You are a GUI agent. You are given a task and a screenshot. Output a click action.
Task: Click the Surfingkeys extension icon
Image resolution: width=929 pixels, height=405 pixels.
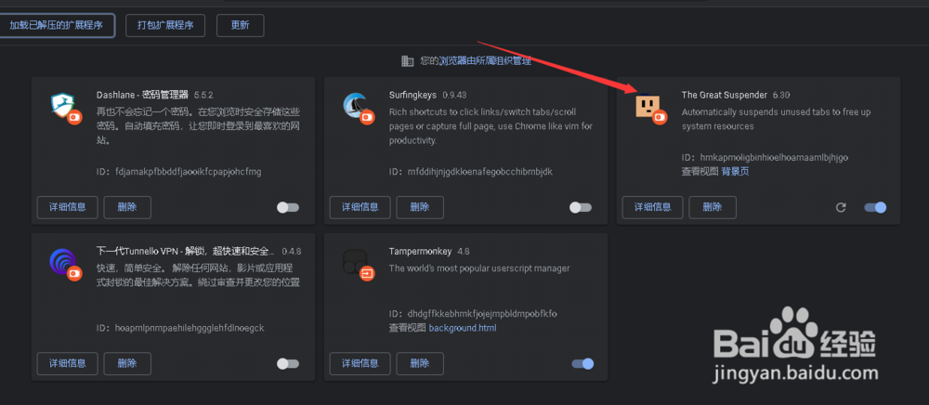(354, 105)
